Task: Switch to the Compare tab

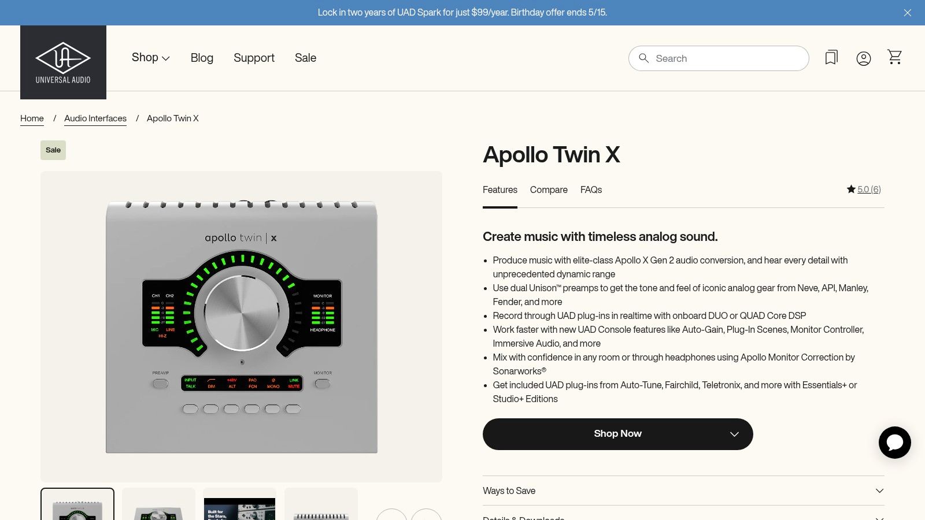Action: click(x=549, y=190)
